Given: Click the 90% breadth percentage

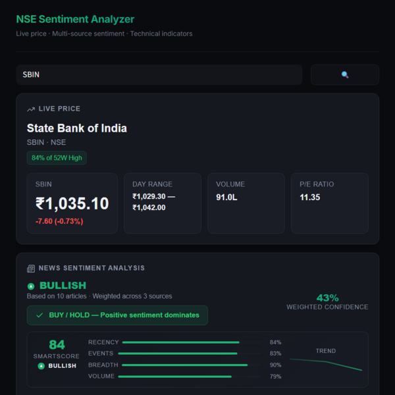Looking at the screenshot, I should 275,365.
